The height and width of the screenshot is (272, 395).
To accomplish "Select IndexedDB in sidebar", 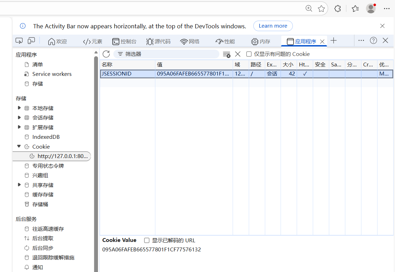I will point(46,137).
